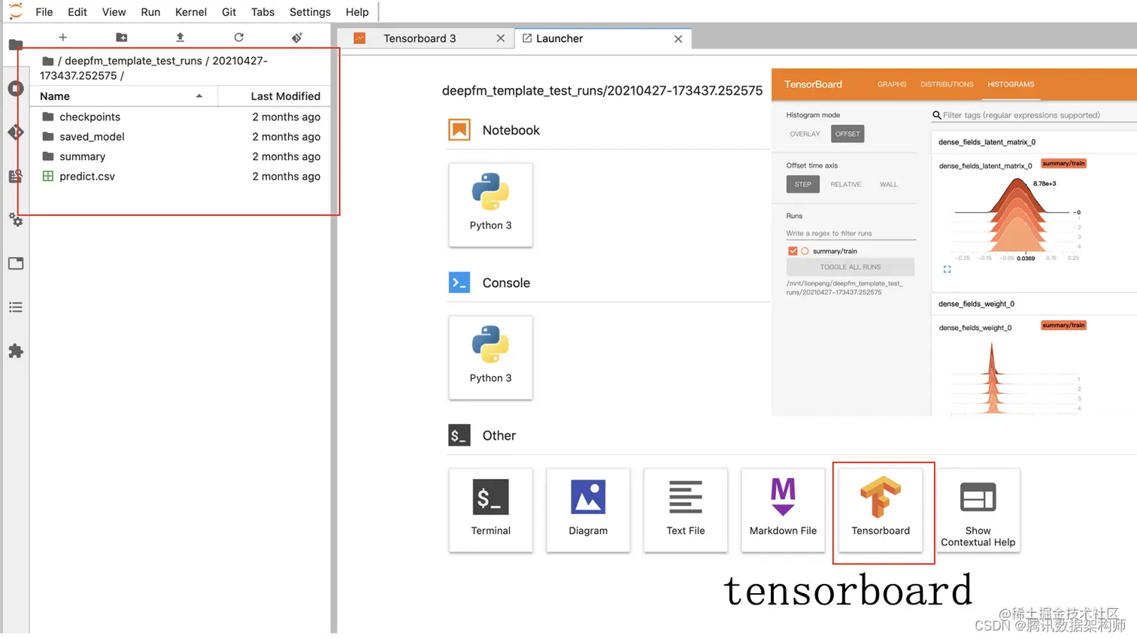
Task: Open the Help menu
Action: coord(357,12)
